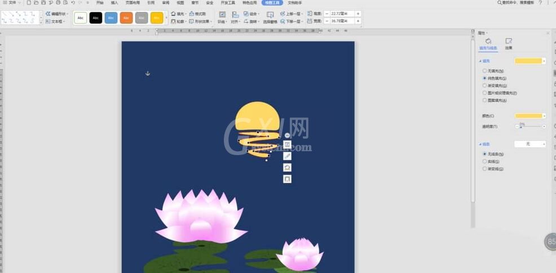Collapse the 线条 section triangle
This screenshot has width=556, height=273.
480,144
